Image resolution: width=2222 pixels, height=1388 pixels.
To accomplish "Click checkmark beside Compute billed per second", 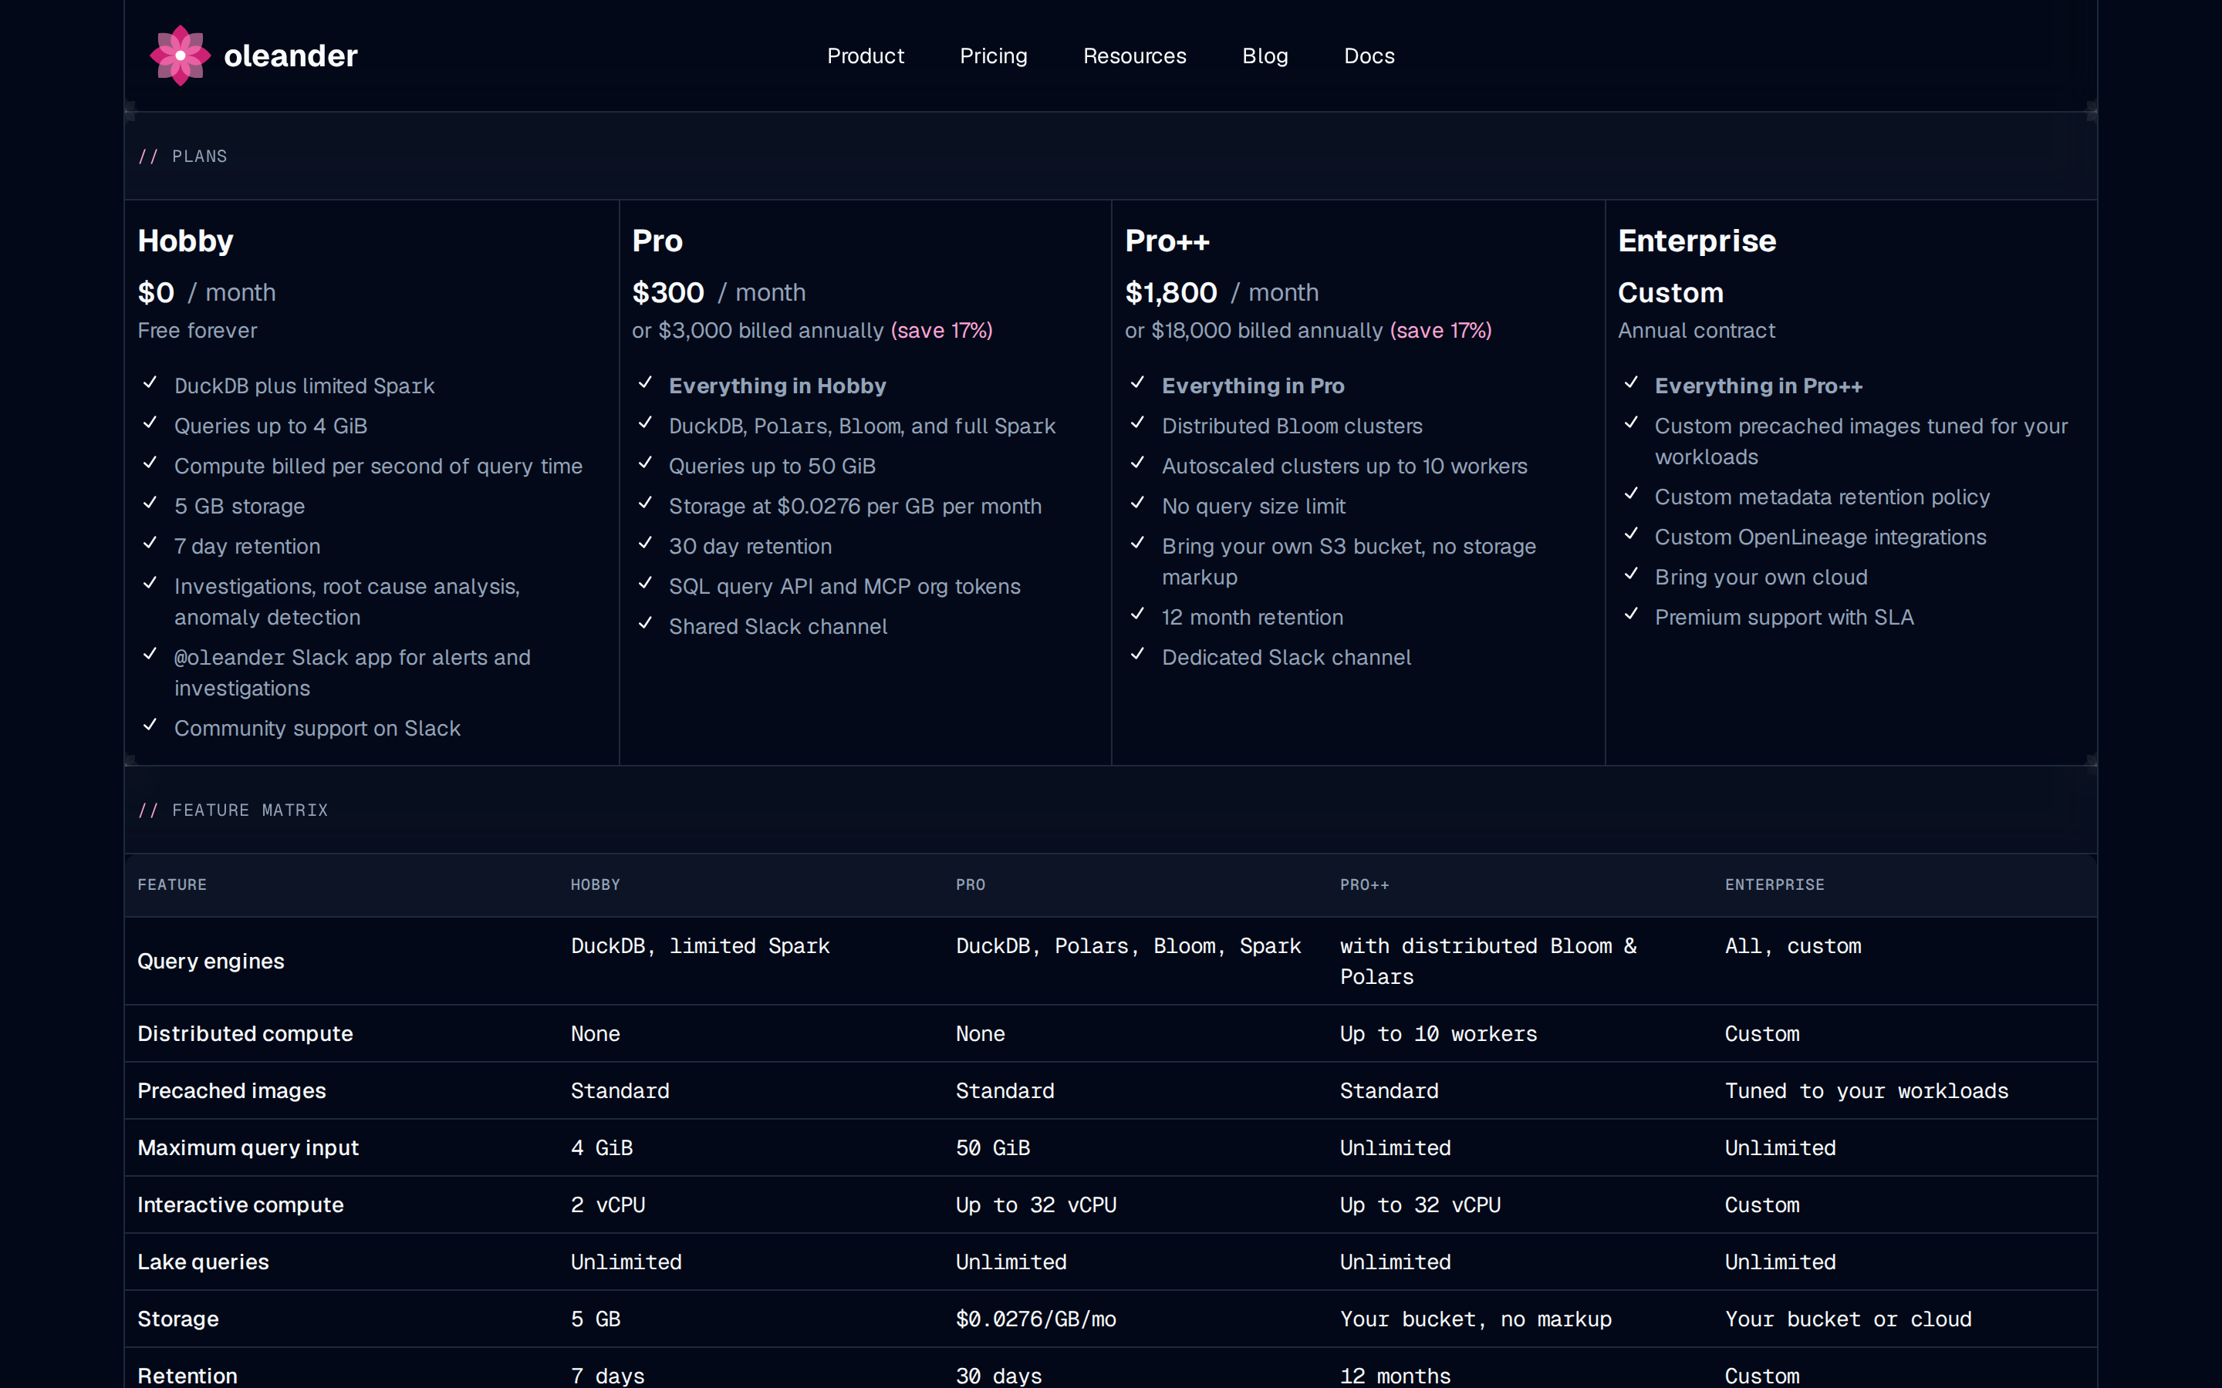I will [150, 462].
